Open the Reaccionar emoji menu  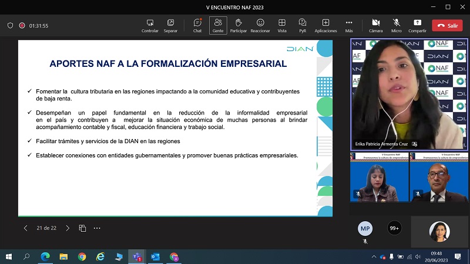[260, 26]
